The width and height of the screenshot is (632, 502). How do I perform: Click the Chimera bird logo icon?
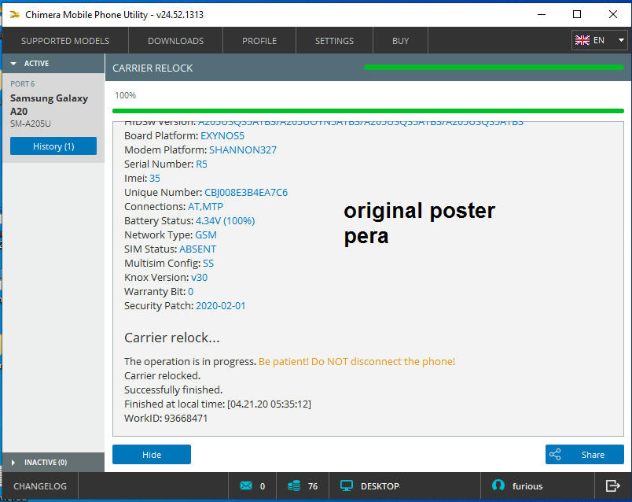click(15, 14)
